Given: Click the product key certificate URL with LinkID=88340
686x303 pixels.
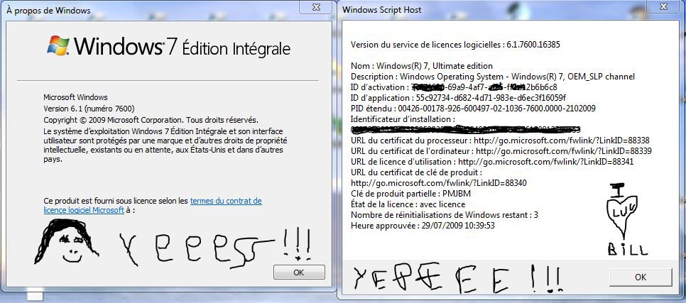Looking at the screenshot, I should pos(439,183).
